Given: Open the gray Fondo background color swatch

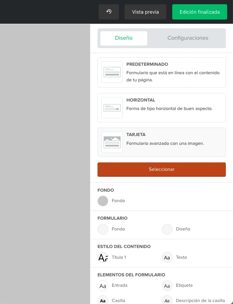Looking at the screenshot, I should 103,201.
